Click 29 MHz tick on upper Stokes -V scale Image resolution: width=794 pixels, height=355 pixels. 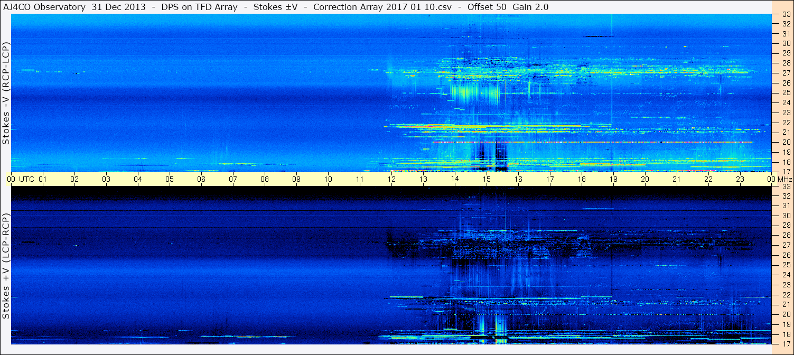(786, 53)
